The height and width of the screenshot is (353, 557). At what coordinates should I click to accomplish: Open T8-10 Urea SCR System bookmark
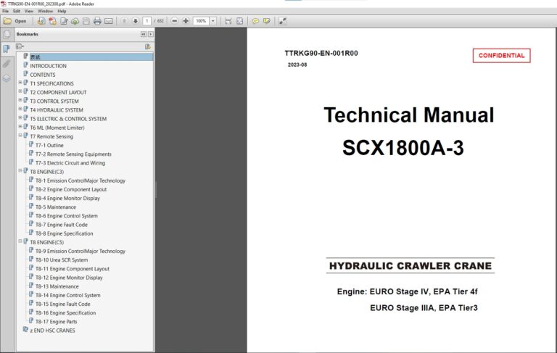62,260
